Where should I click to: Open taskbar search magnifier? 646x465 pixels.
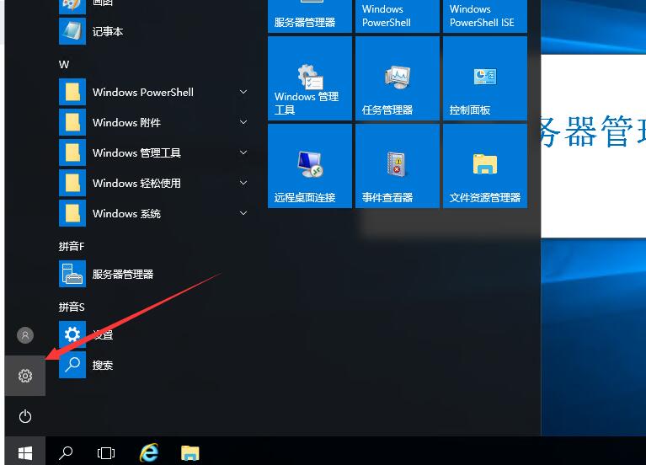pos(66,453)
